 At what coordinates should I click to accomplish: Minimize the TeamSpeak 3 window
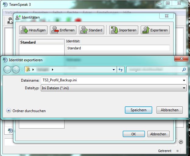click(159, 3)
